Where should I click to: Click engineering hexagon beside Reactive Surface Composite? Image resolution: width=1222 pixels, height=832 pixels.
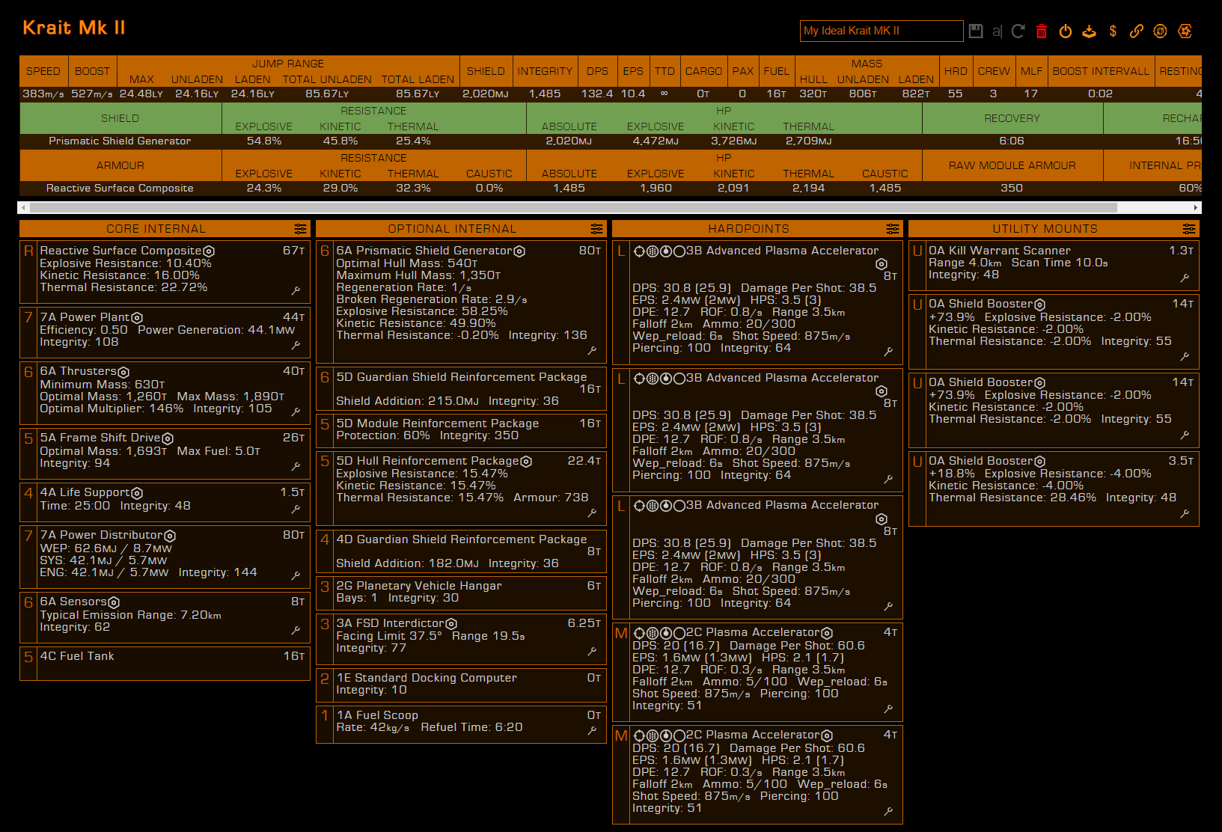[x=210, y=251]
